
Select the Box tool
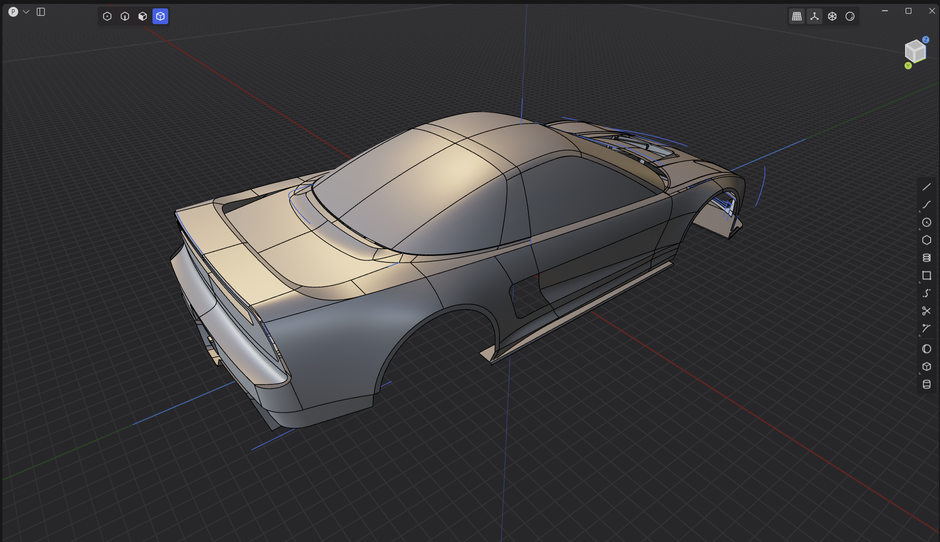click(927, 367)
